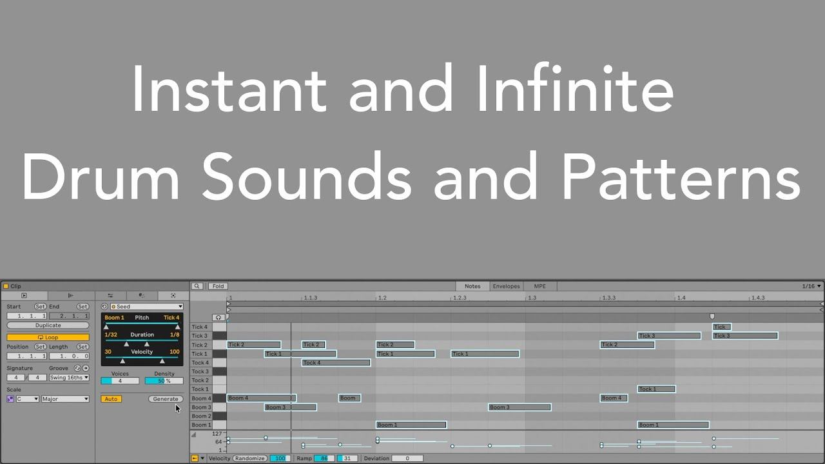Select the Tick 4 drum pad row label
This screenshot has height=464, width=825.
[200, 327]
